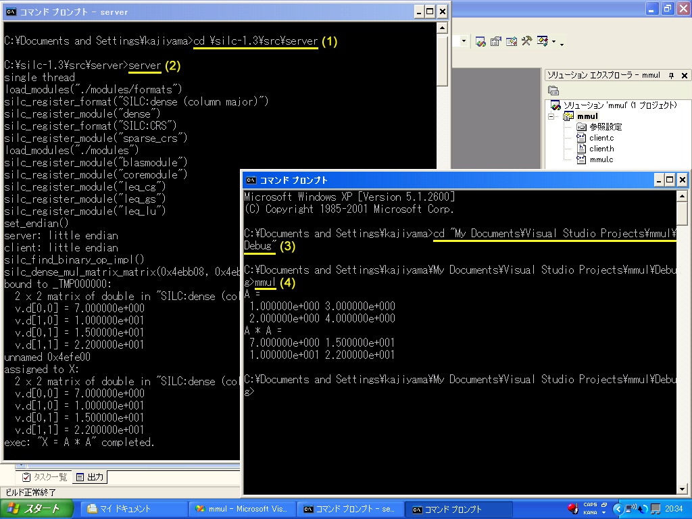Click the コマンド プロンプト - server title bar
692x519 pixels.
[226, 12]
